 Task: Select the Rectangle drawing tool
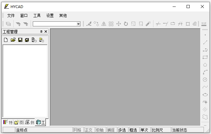(x=205, y=57)
